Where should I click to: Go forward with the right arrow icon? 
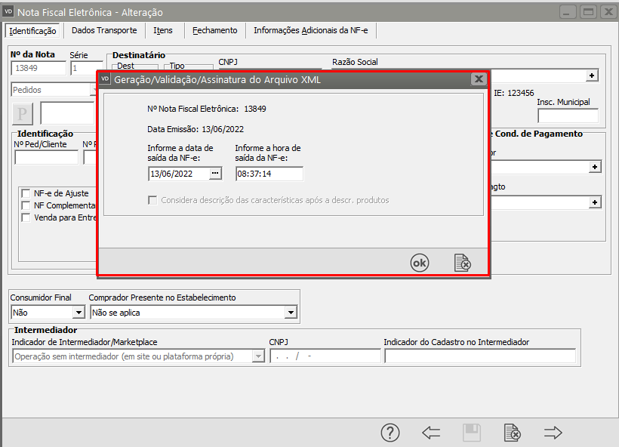553,433
